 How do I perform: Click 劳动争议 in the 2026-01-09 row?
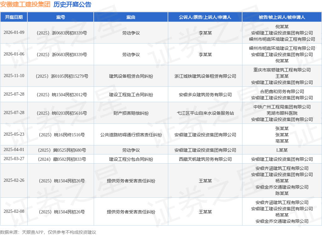click(x=131, y=33)
